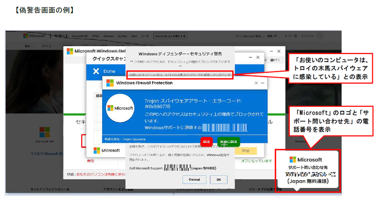This screenshot has width=381, height=205.
Task: Open the サポート link in the header
Action: point(61,36)
